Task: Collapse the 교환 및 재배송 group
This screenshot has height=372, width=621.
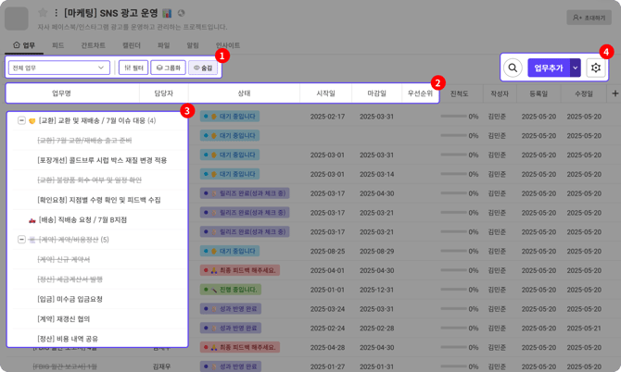Action: [x=21, y=120]
